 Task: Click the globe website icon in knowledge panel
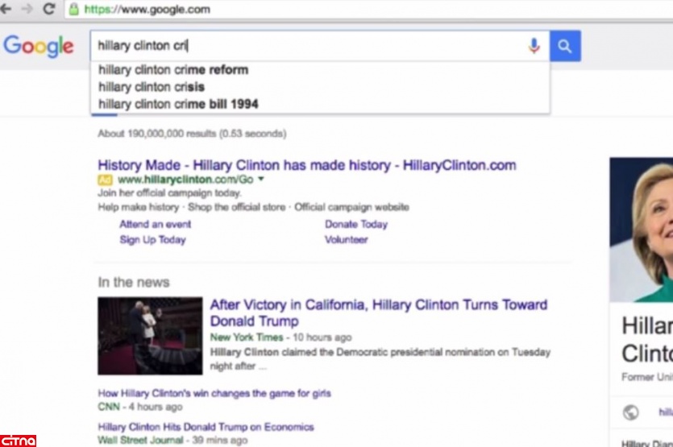click(x=630, y=412)
